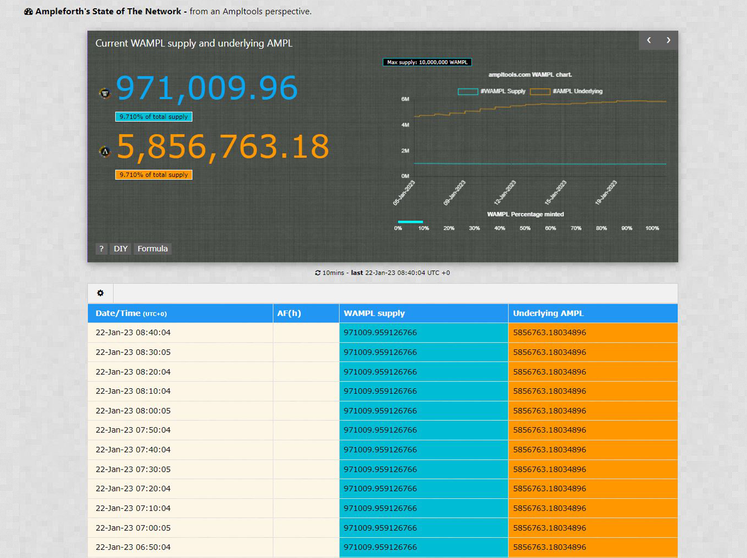747x558 pixels.
Task: Click the AF(h) column header
Action: (x=289, y=313)
